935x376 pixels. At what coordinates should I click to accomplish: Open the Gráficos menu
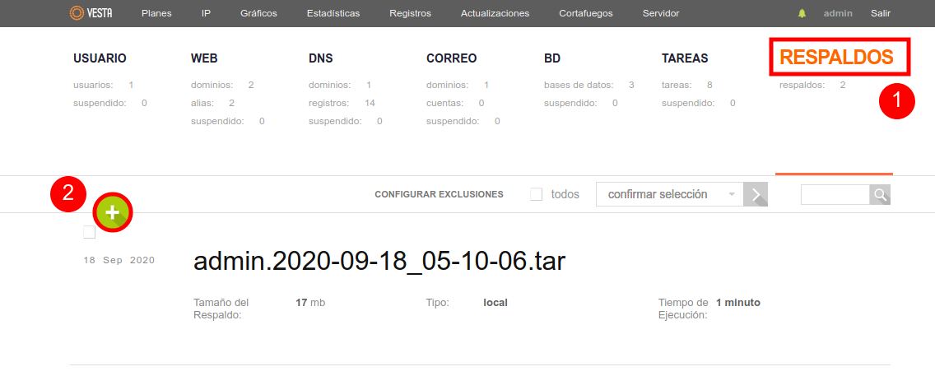pyautogui.click(x=258, y=13)
